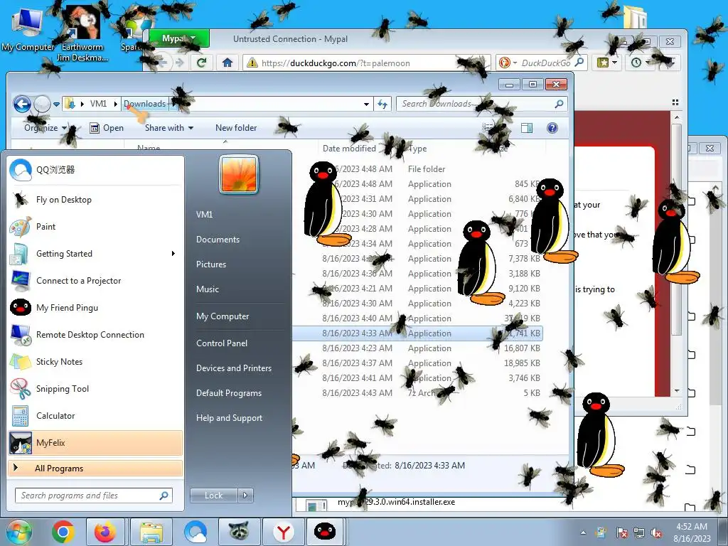Select the 7z Archive file row

(x=417, y=392)
